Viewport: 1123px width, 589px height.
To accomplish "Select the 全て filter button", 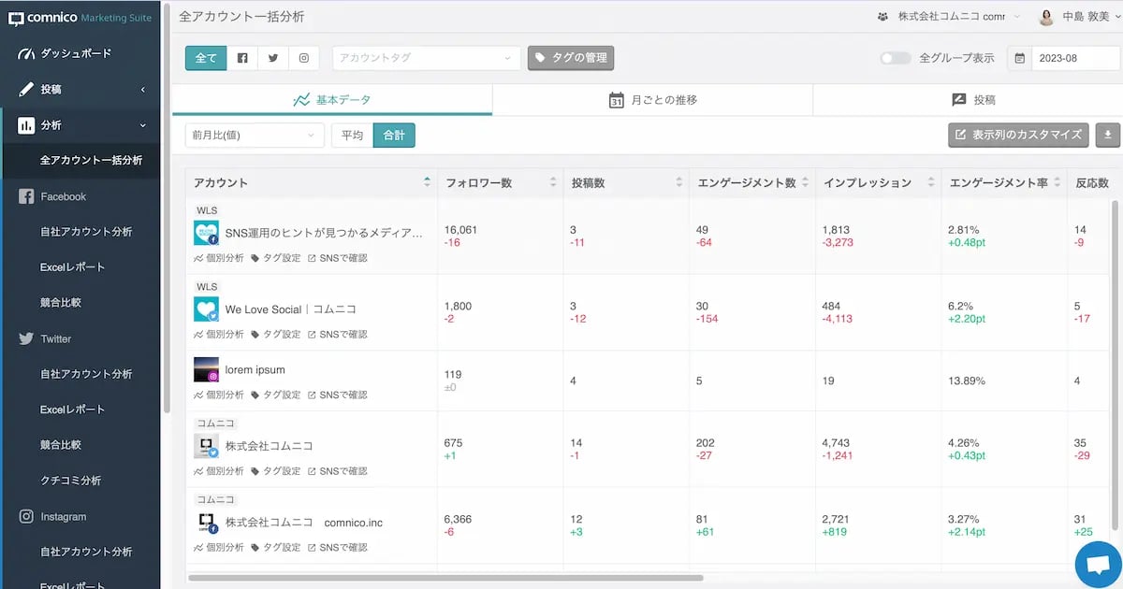I will (x=206, y=58).
